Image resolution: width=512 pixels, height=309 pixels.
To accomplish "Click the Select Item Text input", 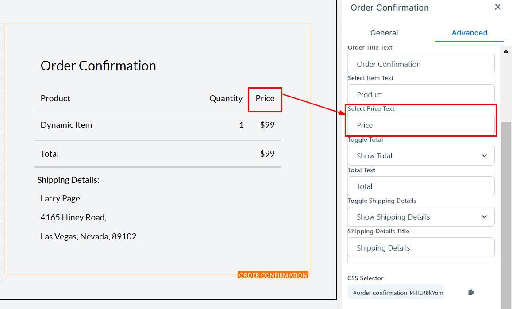I will click(421, 95).
